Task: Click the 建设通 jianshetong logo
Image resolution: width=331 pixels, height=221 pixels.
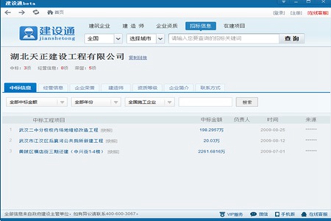Action: point(47,33)
